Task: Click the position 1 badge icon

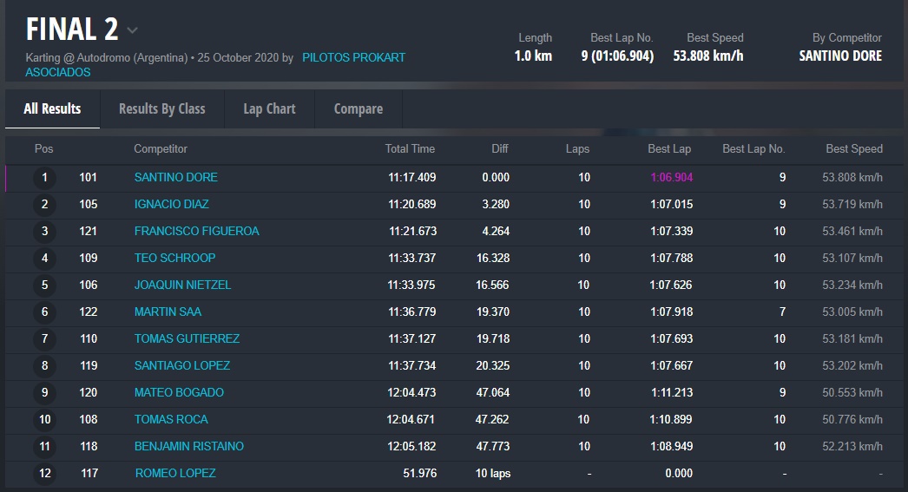Action: pos(44,178)
